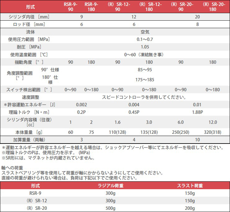
Task: Click the 0～60（凍結無き事） temperature value
Action: (145, 54)
